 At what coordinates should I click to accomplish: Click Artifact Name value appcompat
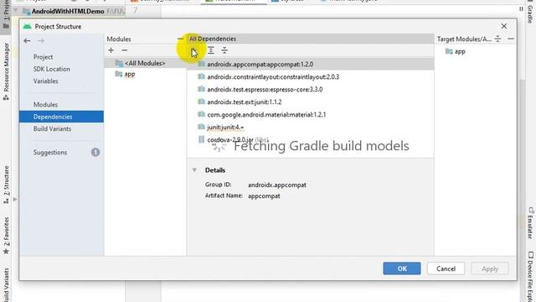pos(264,195)
